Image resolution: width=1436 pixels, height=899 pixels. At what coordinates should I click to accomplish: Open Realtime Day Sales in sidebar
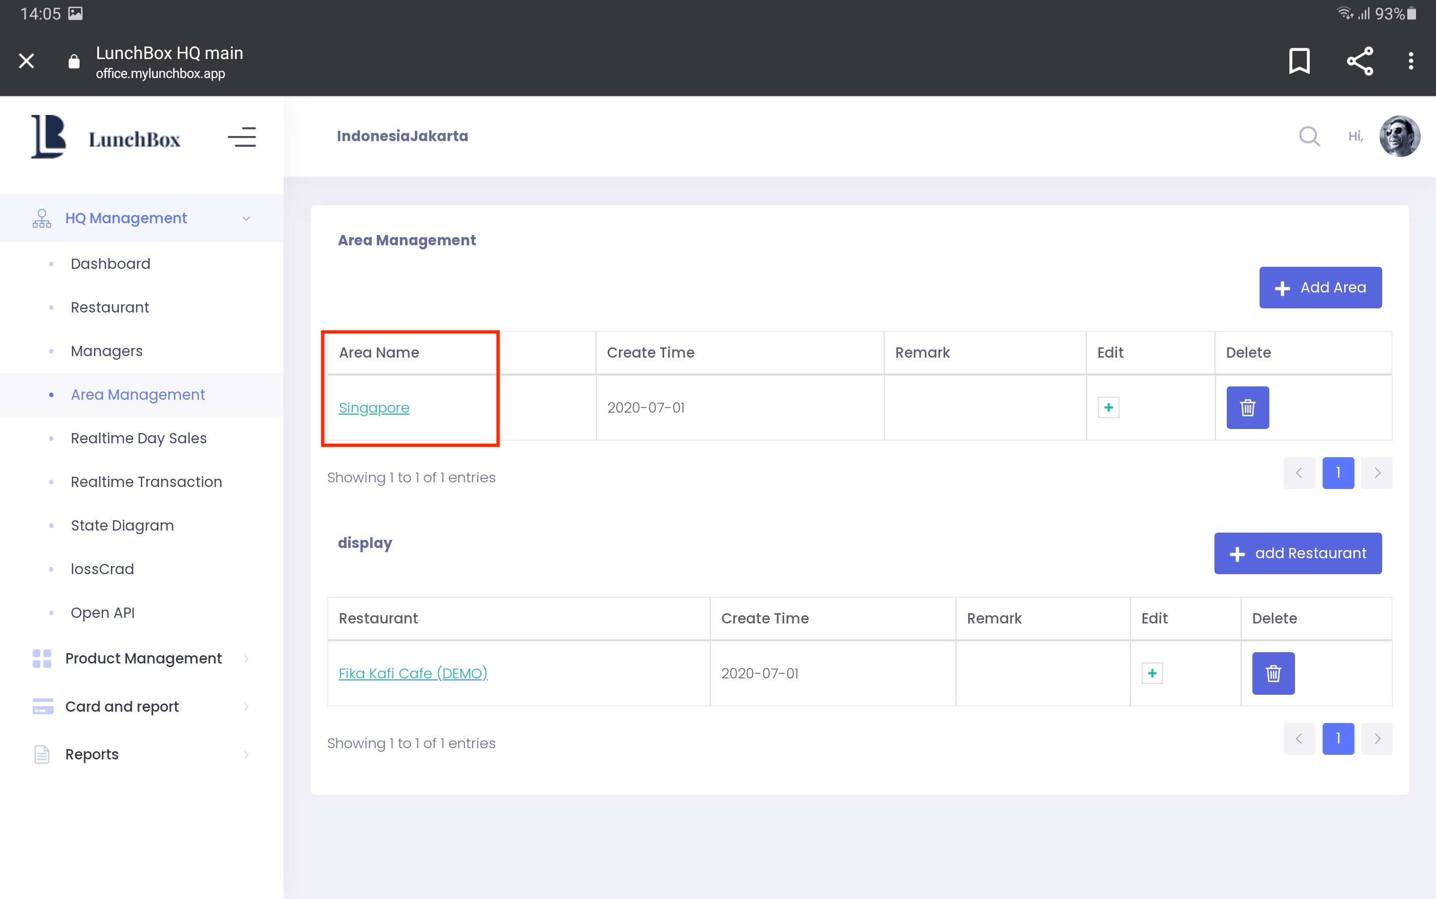coord(138,438)
